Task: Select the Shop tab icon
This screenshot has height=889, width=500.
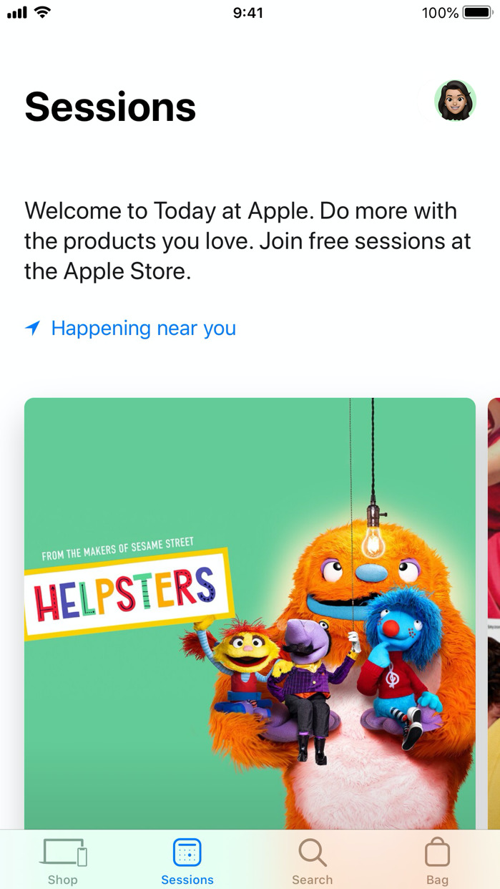Action: 64,852
